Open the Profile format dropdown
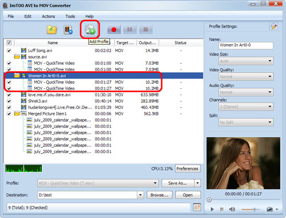 coord(98,183)
